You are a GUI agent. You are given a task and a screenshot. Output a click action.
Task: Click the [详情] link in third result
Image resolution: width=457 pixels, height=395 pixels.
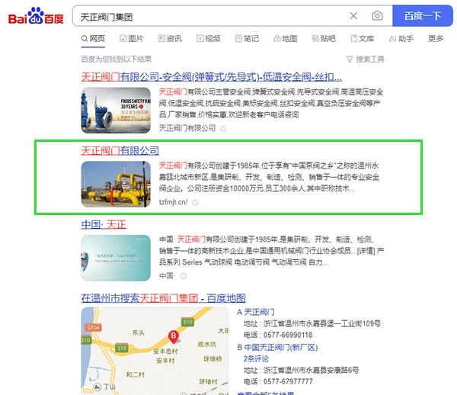tap(366, 251)
